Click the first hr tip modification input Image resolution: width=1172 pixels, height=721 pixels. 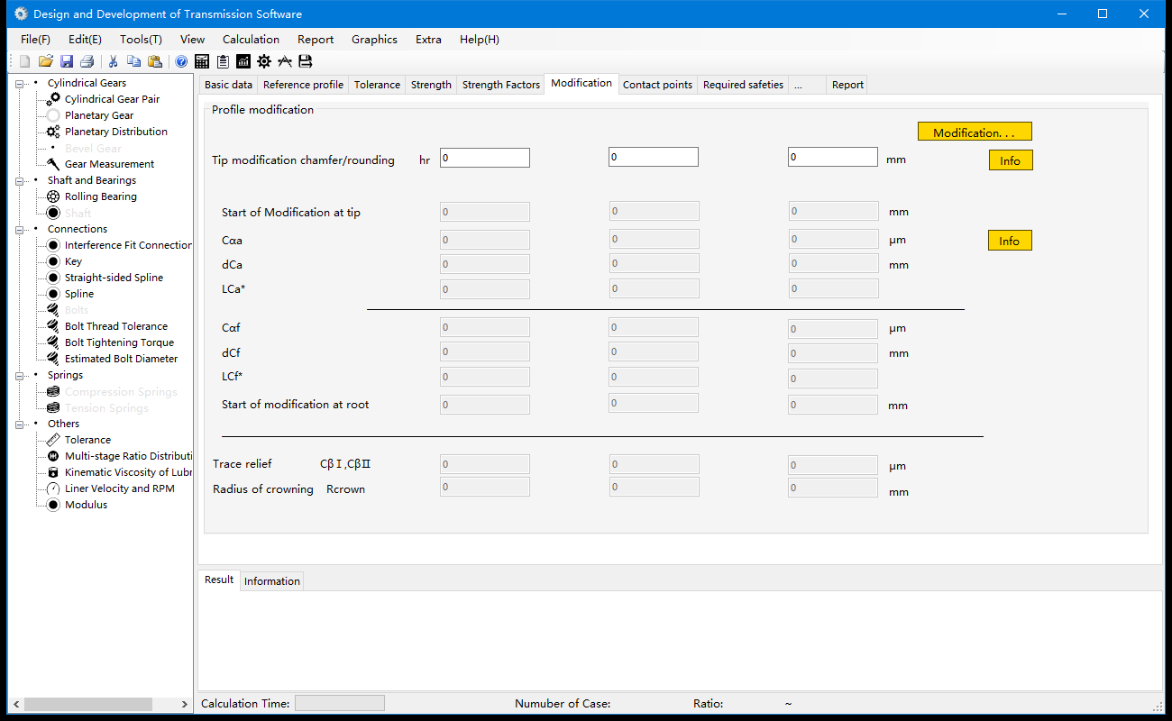point(485,158)
